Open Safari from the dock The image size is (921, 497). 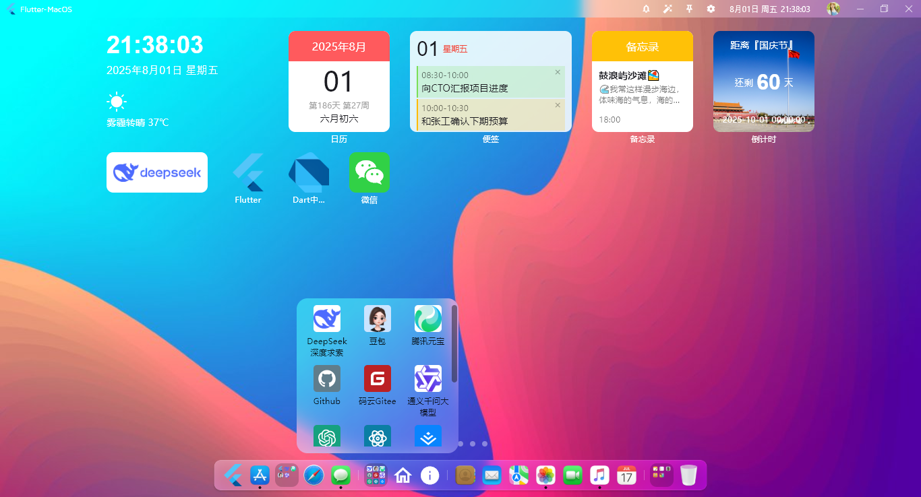[314, 475]
